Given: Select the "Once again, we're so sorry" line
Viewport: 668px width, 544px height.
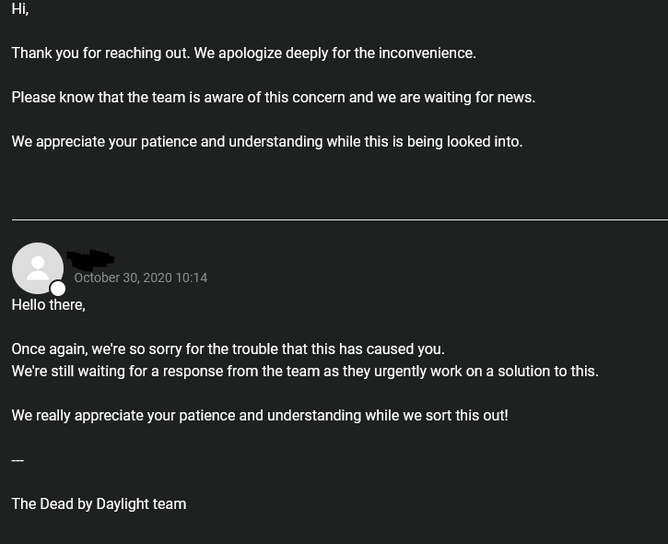Looking at the screenshot, I should (x=228, y=349).
